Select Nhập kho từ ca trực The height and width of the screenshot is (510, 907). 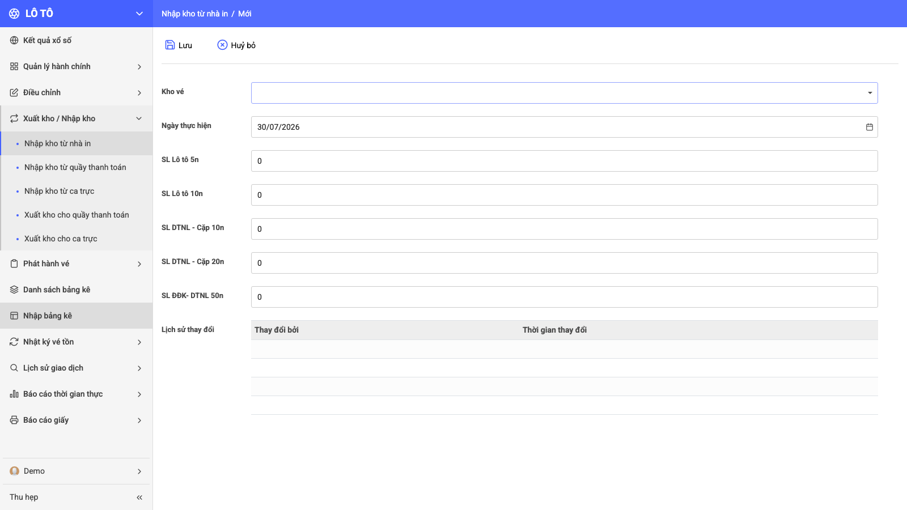pos(77,191)
